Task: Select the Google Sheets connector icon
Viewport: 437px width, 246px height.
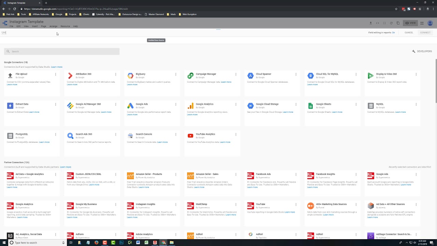Action: (310, 106)
